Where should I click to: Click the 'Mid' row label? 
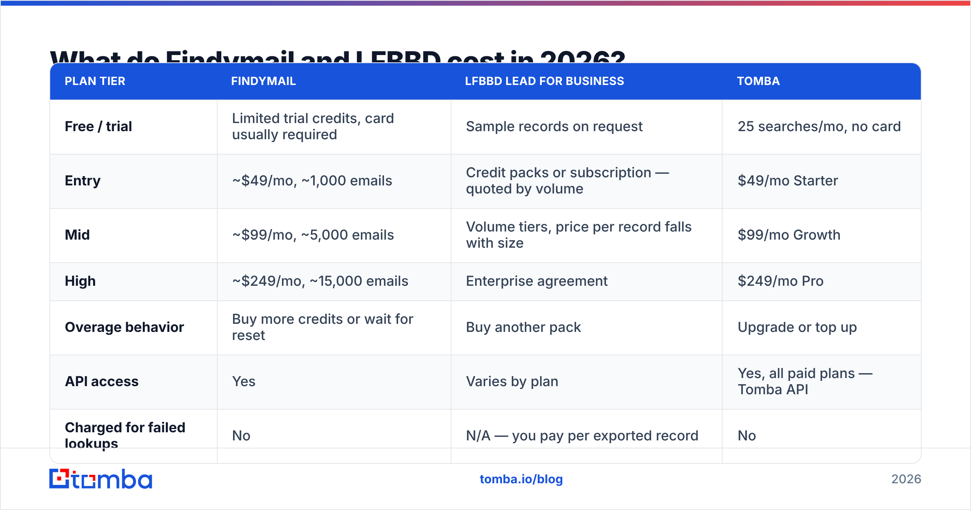pyautogui.click(x=77, y=235)
